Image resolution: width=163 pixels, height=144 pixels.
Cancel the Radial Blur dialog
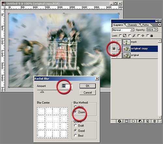(88, 93)
